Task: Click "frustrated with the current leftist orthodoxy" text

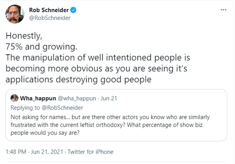Action: pos(63,125)
